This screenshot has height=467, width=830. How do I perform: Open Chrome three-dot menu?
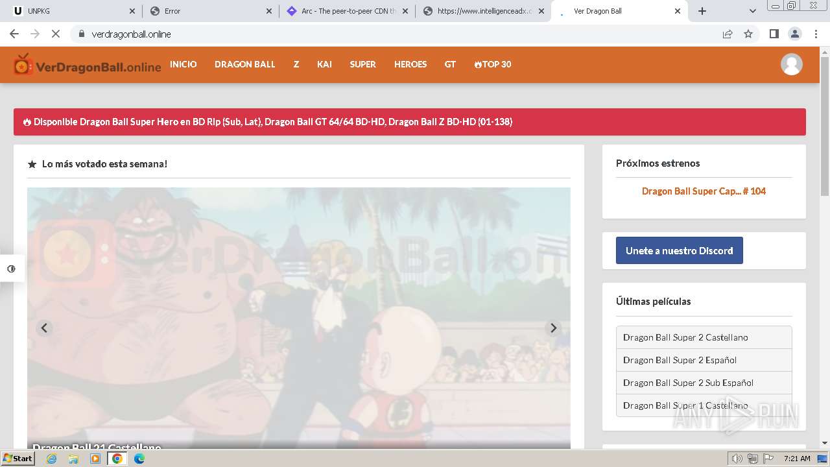[x=816, y=34]
